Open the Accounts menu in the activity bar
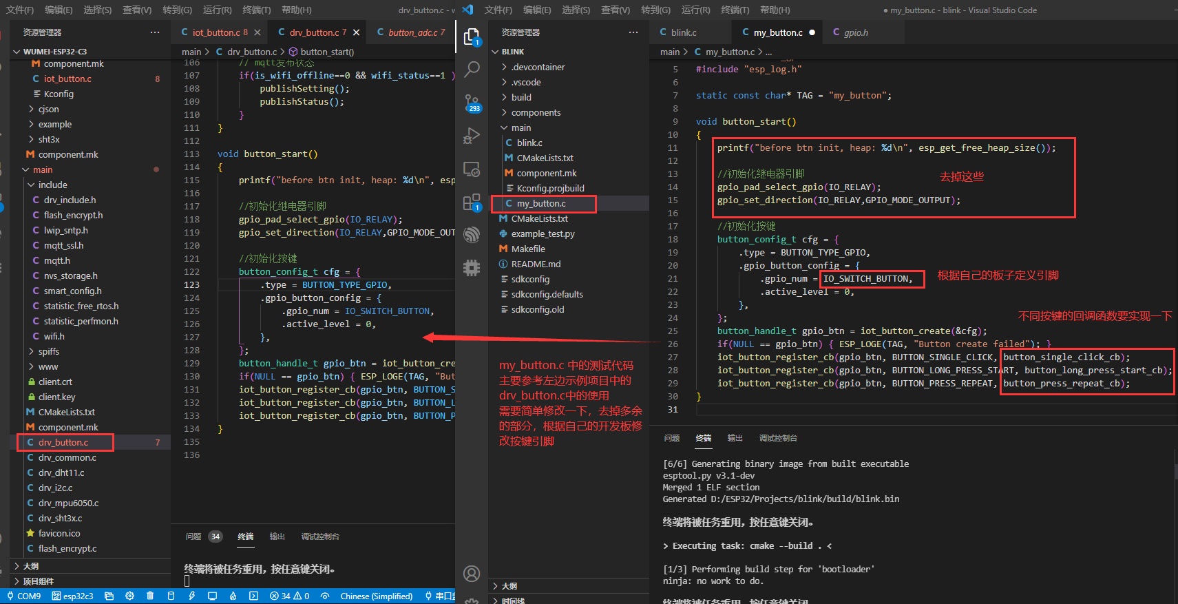The height and width of the screenshot is (604, 1178). click(x=472, y=573)
